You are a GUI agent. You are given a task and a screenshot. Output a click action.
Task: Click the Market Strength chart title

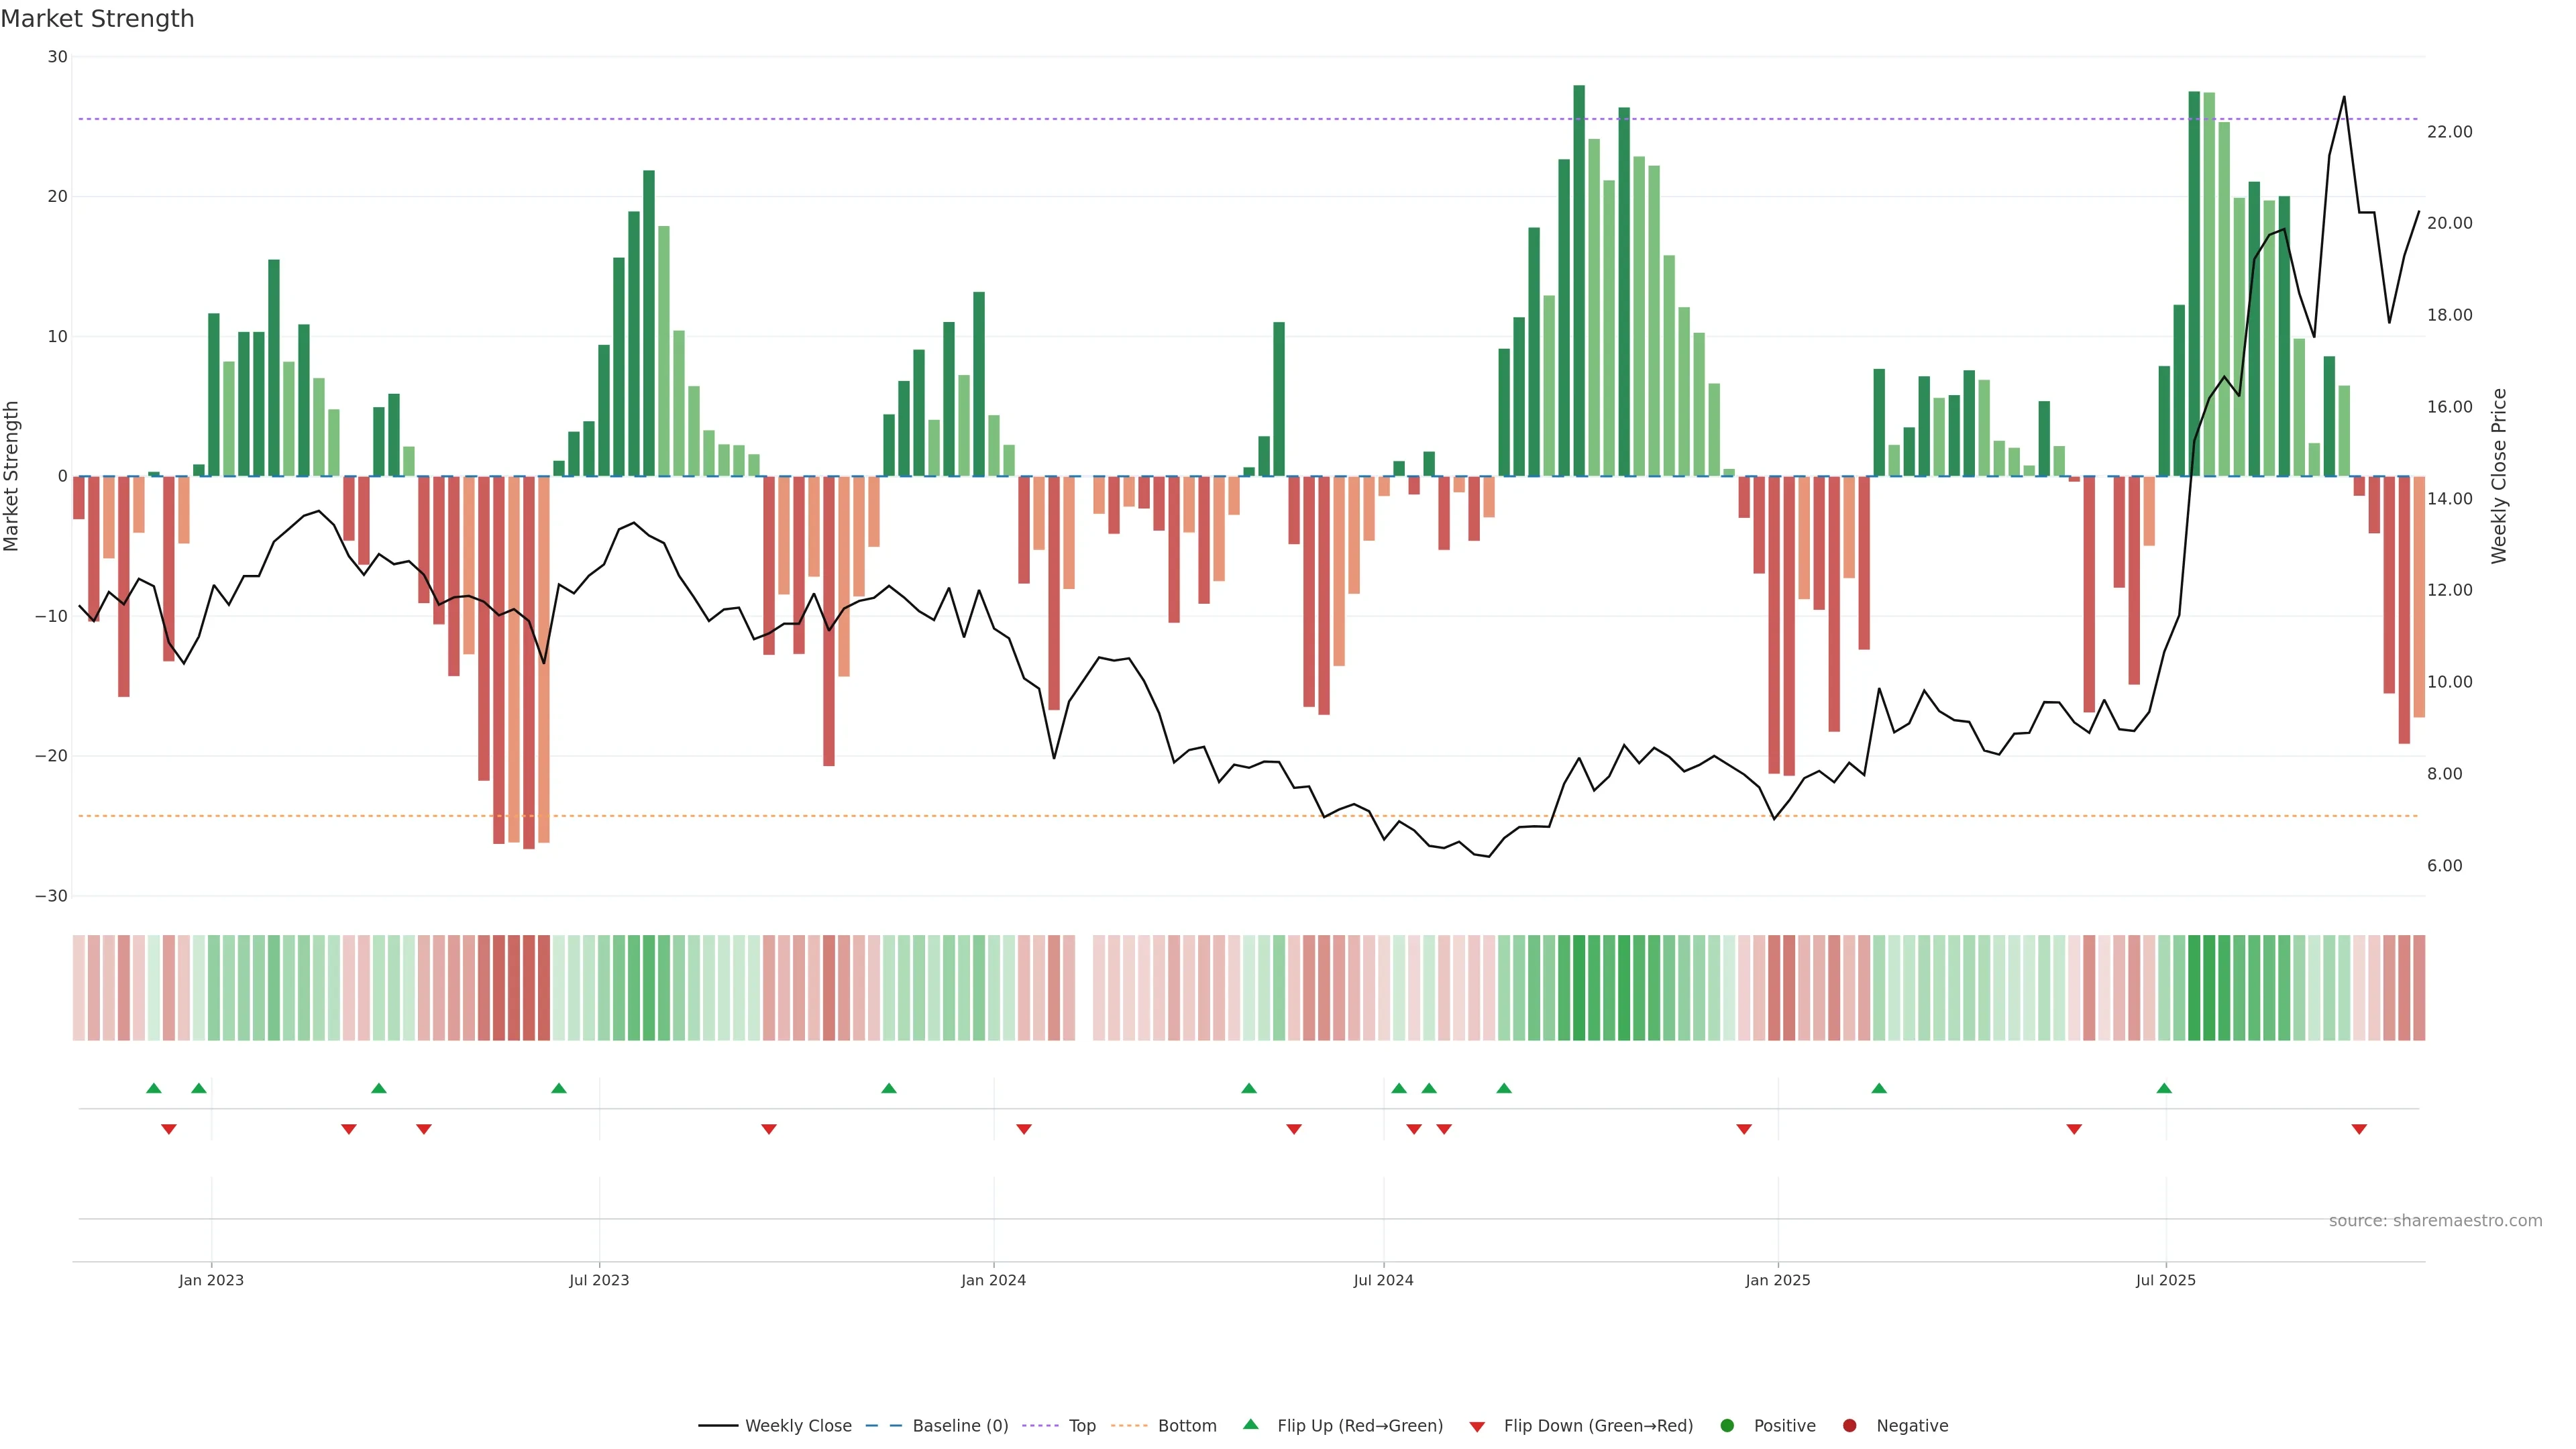tap(97, 19)
